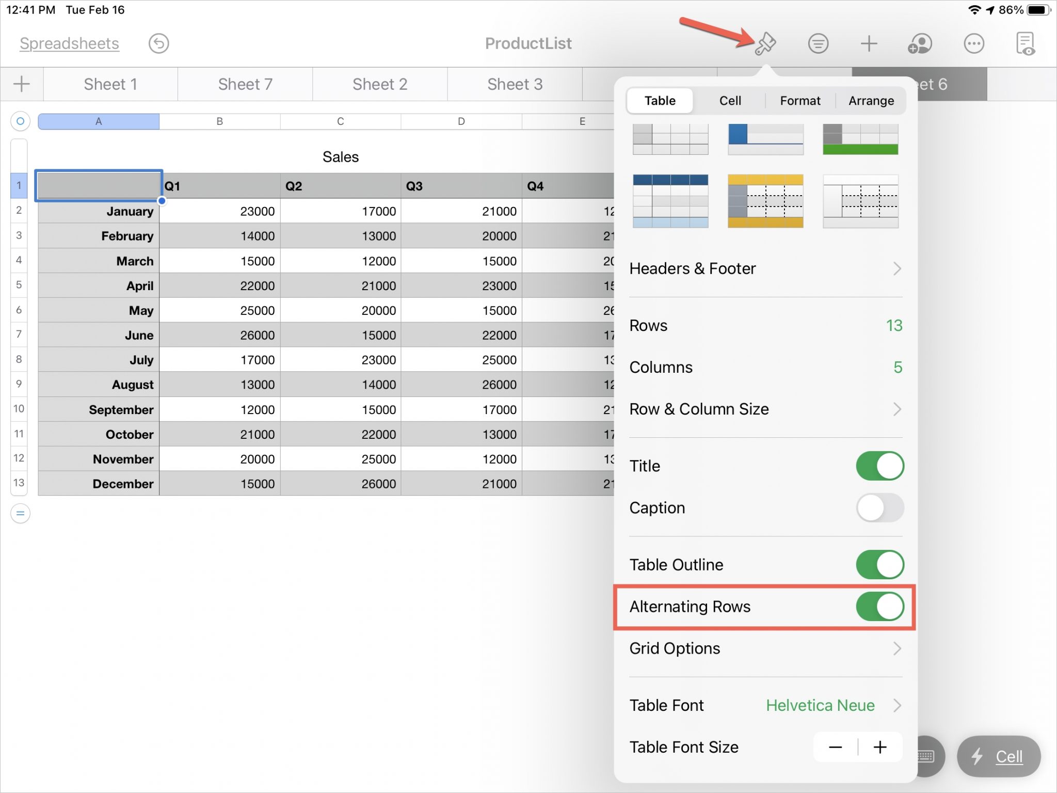This screenshot has width=1057, height=793.
Task: Open the view options icon
Action: pyautogui.click(x=818, y=43)
